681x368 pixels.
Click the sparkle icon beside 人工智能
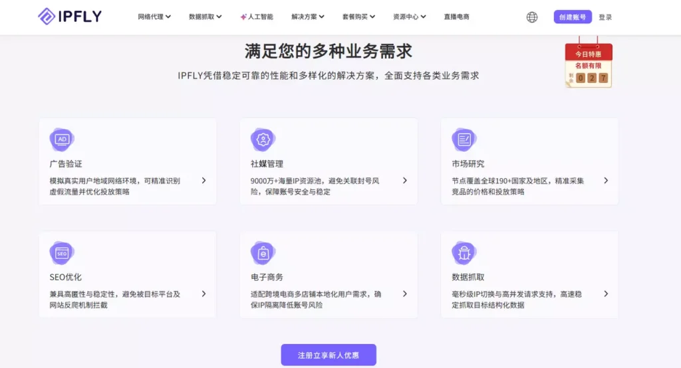click(243, 17)
